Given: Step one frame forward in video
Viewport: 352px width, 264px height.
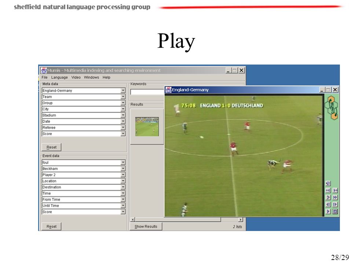Looking at the screenshot, I should 335,204.
